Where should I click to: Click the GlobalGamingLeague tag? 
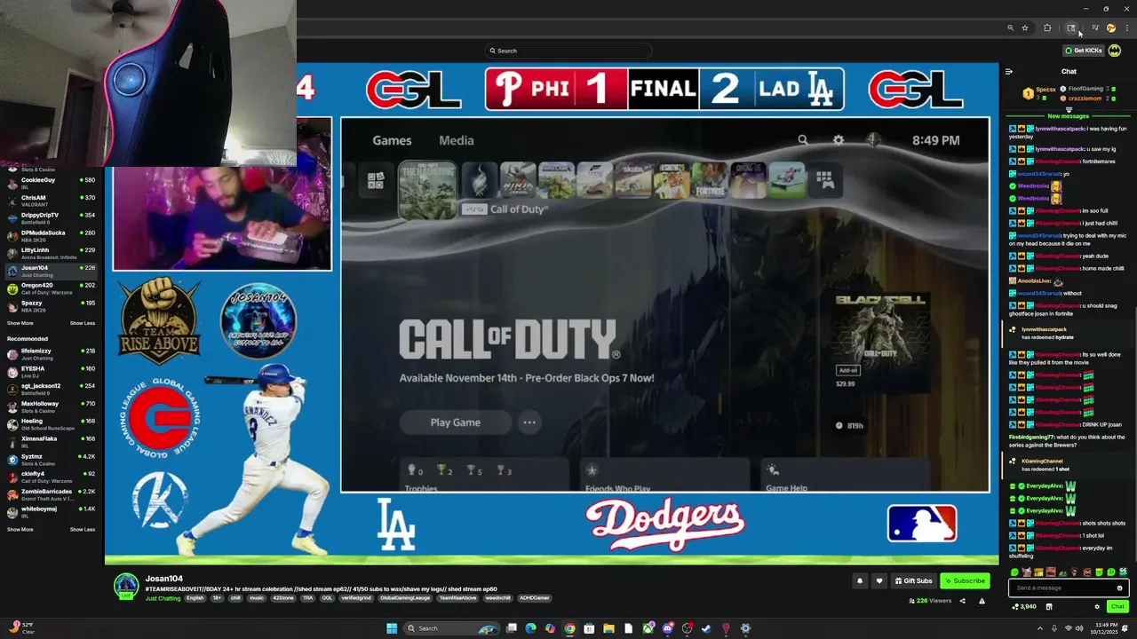tap(405, 598)
